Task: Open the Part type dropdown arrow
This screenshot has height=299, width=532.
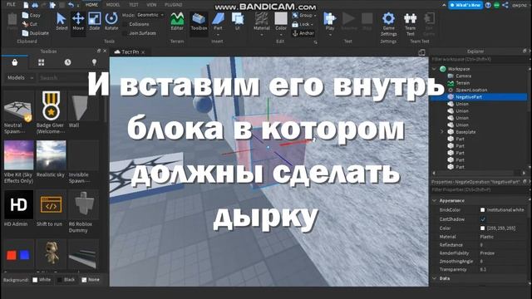Action: [x=218, y=35]
